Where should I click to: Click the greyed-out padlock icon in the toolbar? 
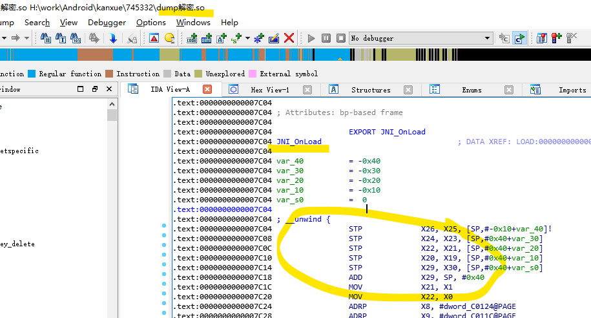(132, 38)
